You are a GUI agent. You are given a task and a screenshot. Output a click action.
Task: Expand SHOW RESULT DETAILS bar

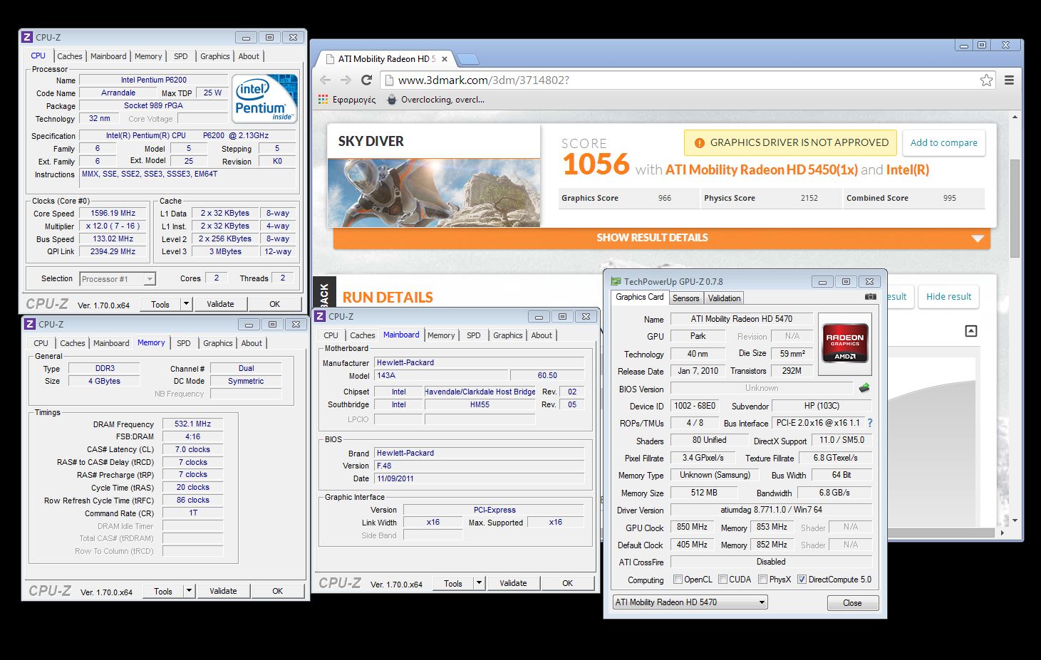click(x=661, y=238)
